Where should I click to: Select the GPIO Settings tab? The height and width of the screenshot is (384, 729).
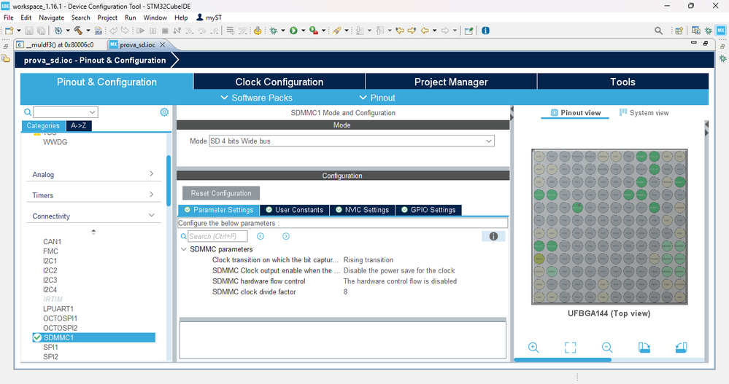point(428,210)
